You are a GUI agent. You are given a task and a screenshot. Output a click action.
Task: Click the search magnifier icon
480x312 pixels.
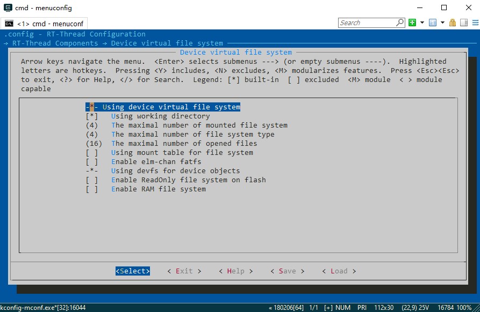point(400,23)
